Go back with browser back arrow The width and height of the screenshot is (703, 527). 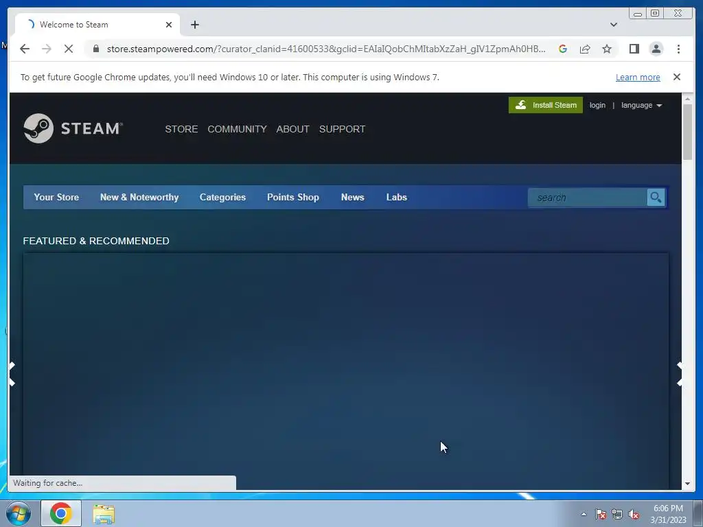coord(25,49)
